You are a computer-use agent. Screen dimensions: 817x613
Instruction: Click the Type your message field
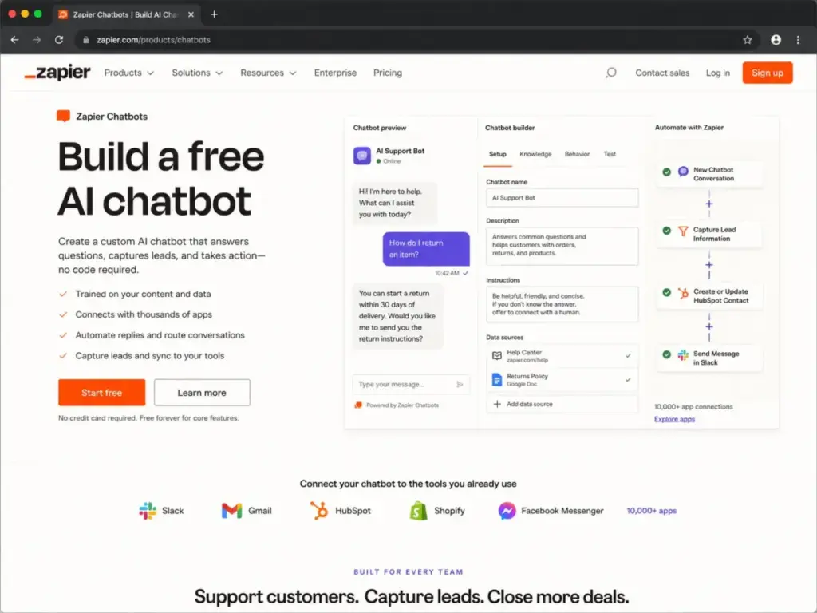tap(411, 384)
